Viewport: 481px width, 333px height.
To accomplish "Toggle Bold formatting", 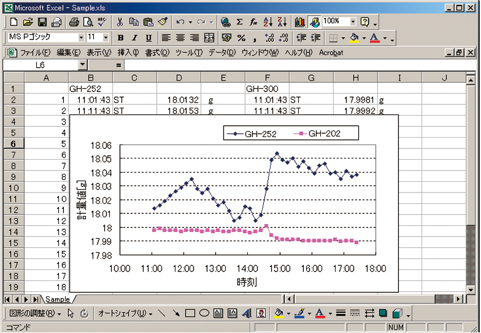I will pos(121,38).
